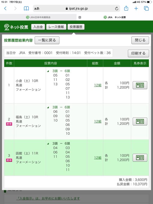Tap the 件数 column header
153x204 pixels.
tap(9, 63)
